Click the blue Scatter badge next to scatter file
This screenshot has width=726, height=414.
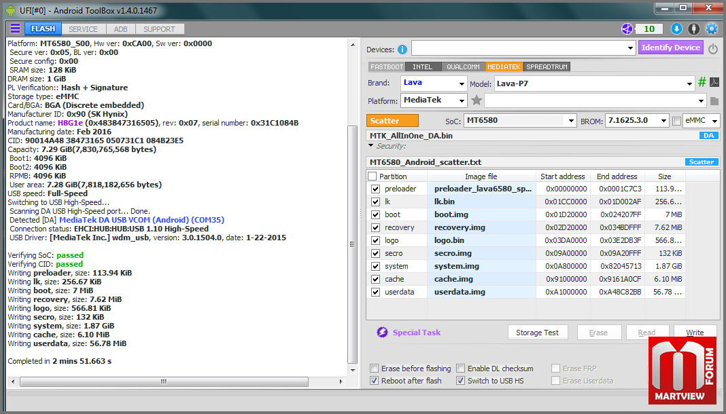click(x=702, y=162)
